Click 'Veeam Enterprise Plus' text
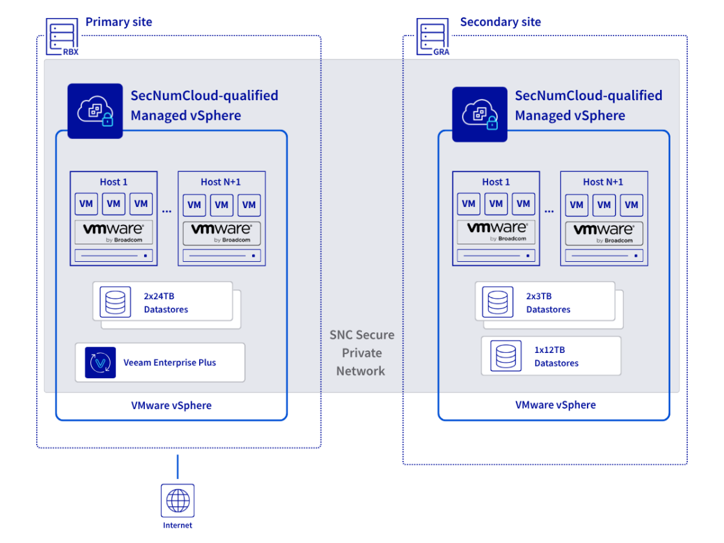This screenshot has height=543, width=724. tap(169, 363)
